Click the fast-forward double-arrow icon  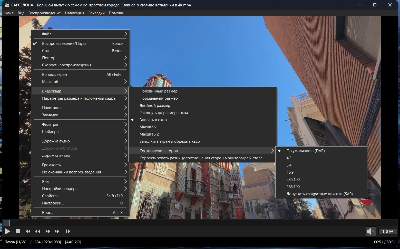coord(48,231)
